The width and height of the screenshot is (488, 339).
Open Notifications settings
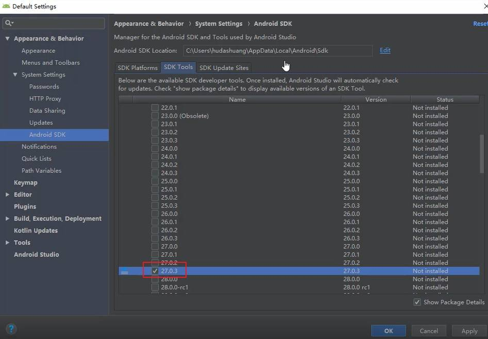(x=39, y=147)
